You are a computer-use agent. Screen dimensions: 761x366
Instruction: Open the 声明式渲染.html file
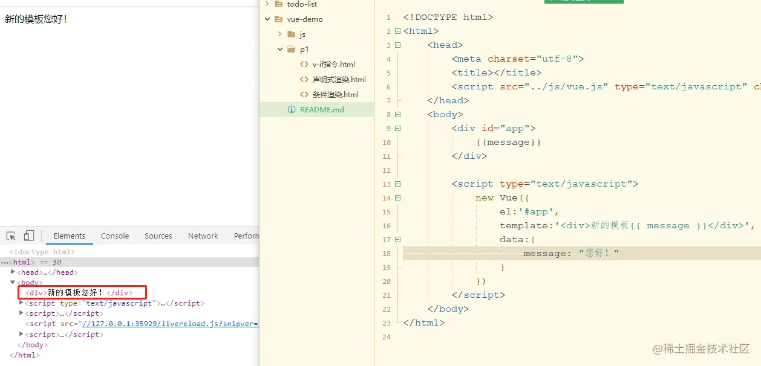[339, 79]
